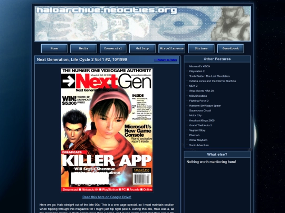285x213 pixels.
Task: Open the Home navigation button
Action: 54,48
